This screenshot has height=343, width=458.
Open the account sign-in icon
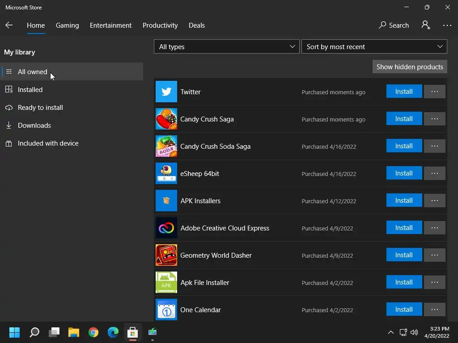[426, 25]
